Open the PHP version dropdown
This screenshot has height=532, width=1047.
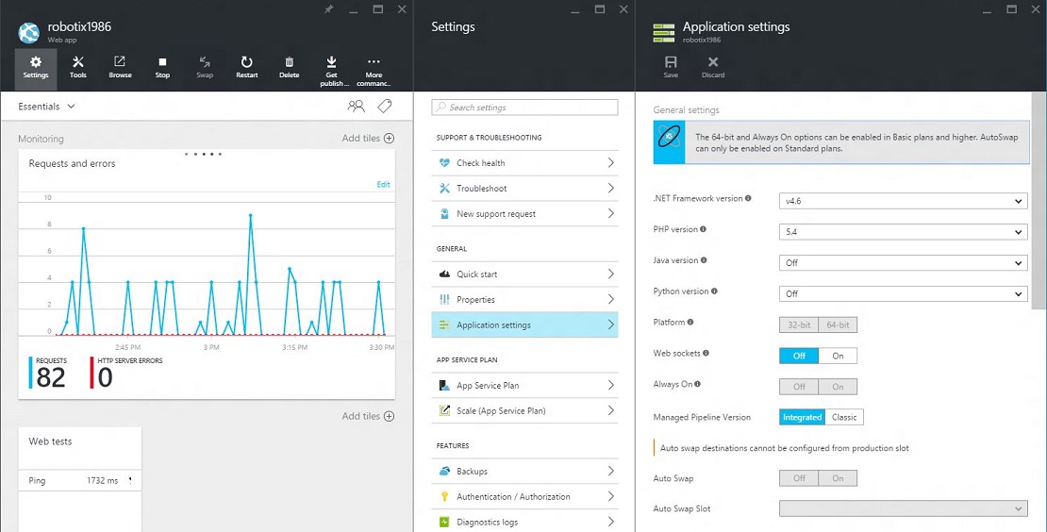pos(903,232)
